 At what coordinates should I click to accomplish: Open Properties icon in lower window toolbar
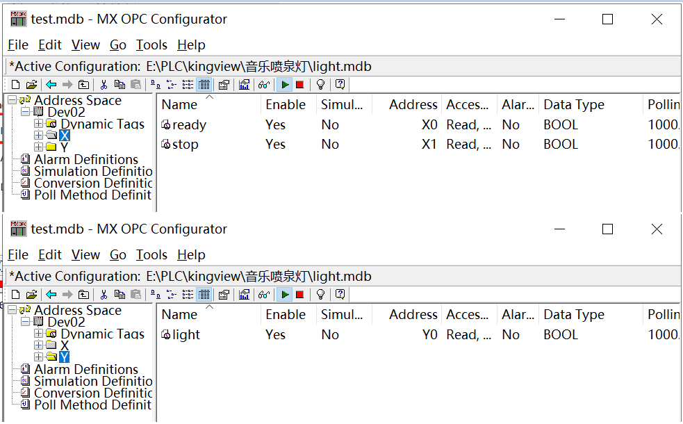click(x=224, y=295)
